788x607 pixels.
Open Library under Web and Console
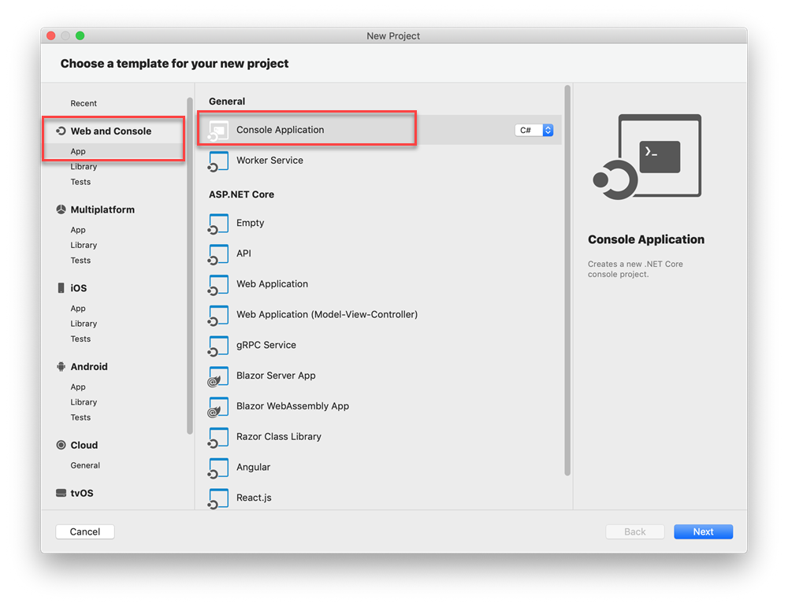point(84,167)
